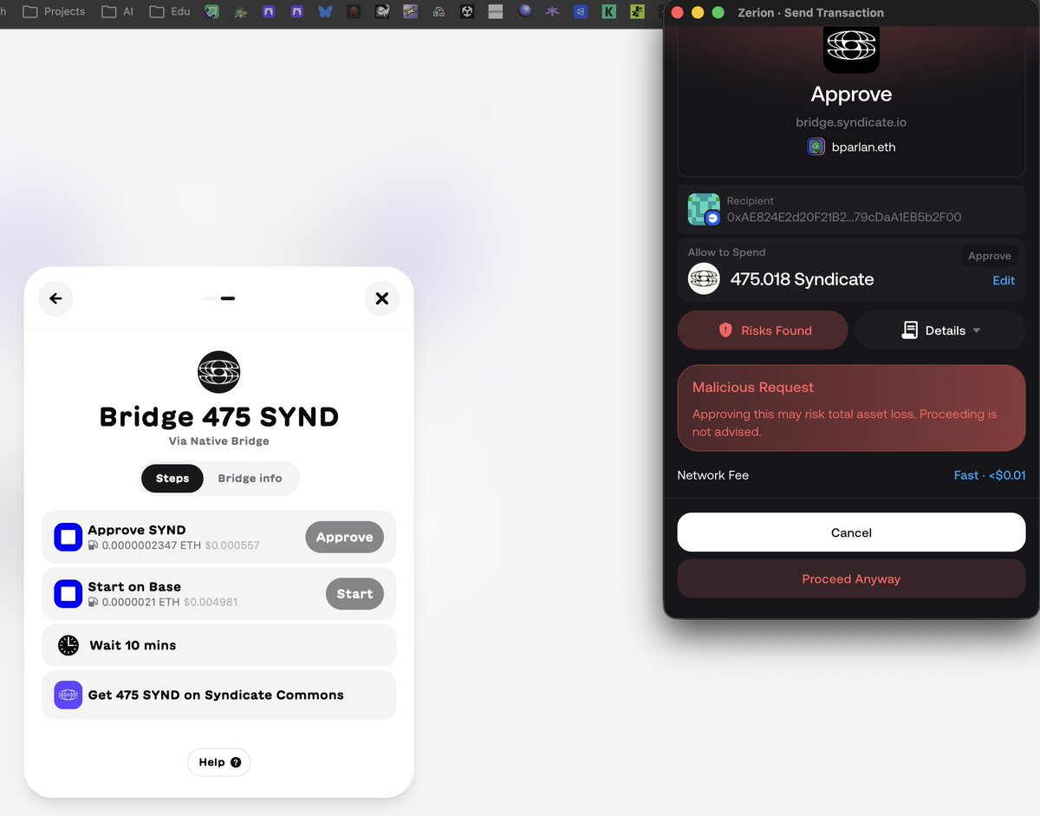Open the green K bookmark

click(609, 12)
